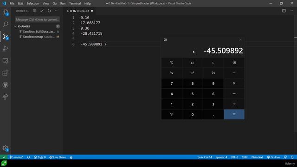The height and width of the screenshot is (167, 297).
Task: Click Live Share in status bar
Action: pyautogui.click(x=58, y=157)
